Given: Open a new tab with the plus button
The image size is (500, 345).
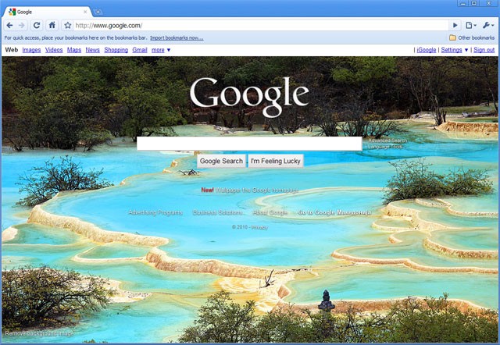Looking at the screenshot, I should (98, 12).
